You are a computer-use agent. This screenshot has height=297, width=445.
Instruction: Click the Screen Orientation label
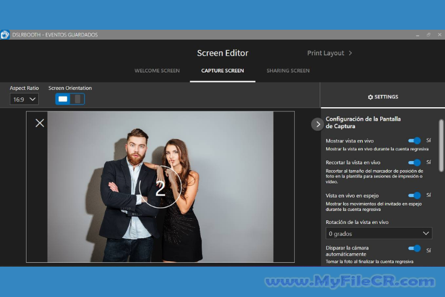[70, 88]
